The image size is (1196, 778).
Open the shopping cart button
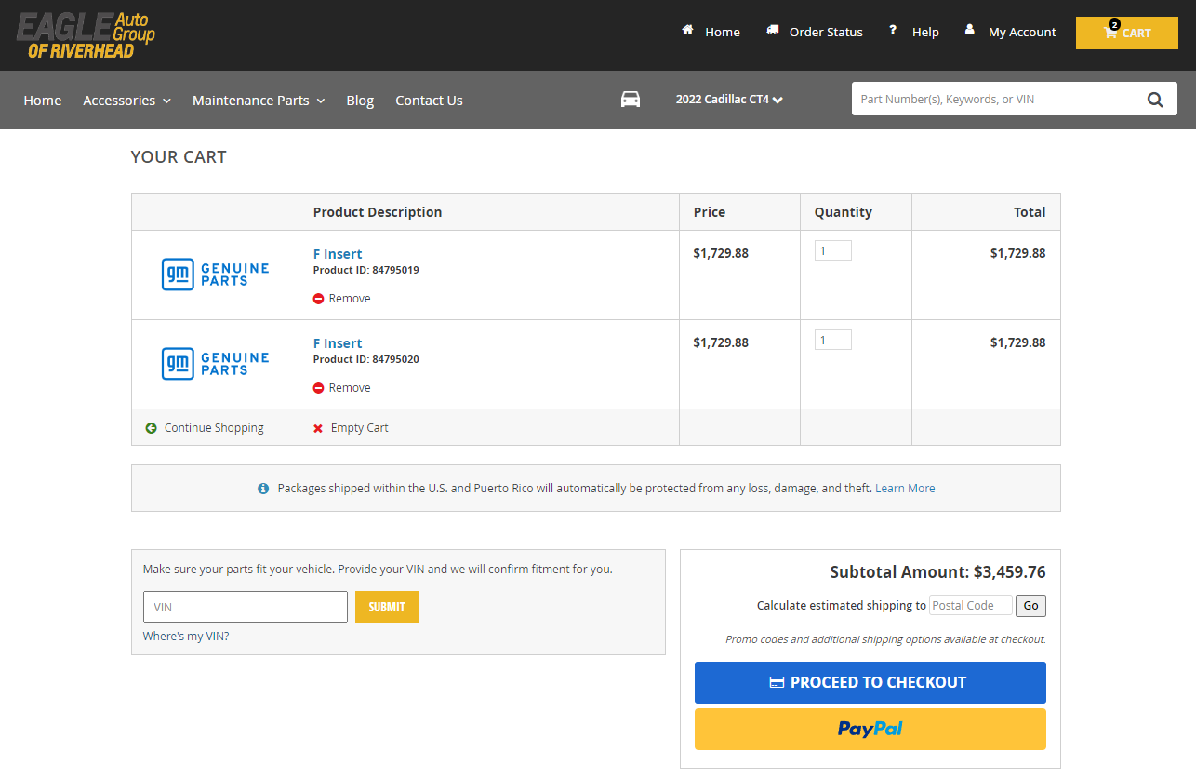(1126, 33)
